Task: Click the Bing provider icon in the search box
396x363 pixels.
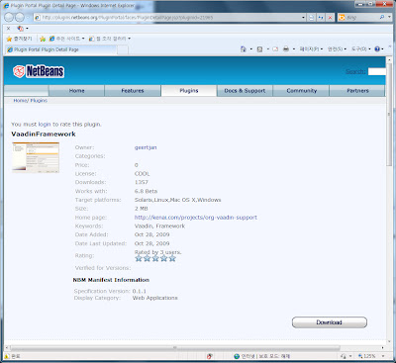Action: pyautogui.click(x=342, y=18)
